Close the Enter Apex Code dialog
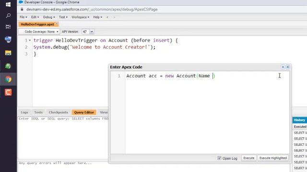Viewport: 307px width, 172px height. click(x=288, y=67)
